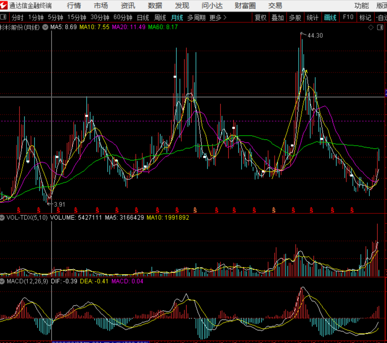Click the first red S marker on the left
The image size is (387, 343).
tap(19, 210)
